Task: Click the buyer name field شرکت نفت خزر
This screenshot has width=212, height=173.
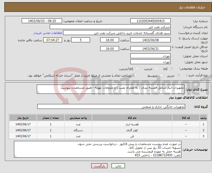Action: (110, 27)
